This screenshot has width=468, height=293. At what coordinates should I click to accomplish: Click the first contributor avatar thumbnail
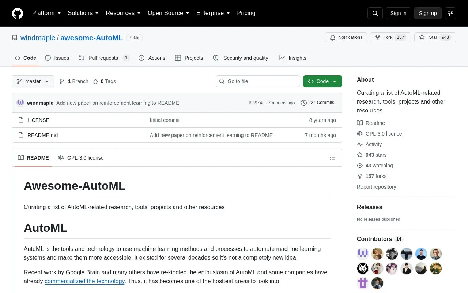coord(363,254)
